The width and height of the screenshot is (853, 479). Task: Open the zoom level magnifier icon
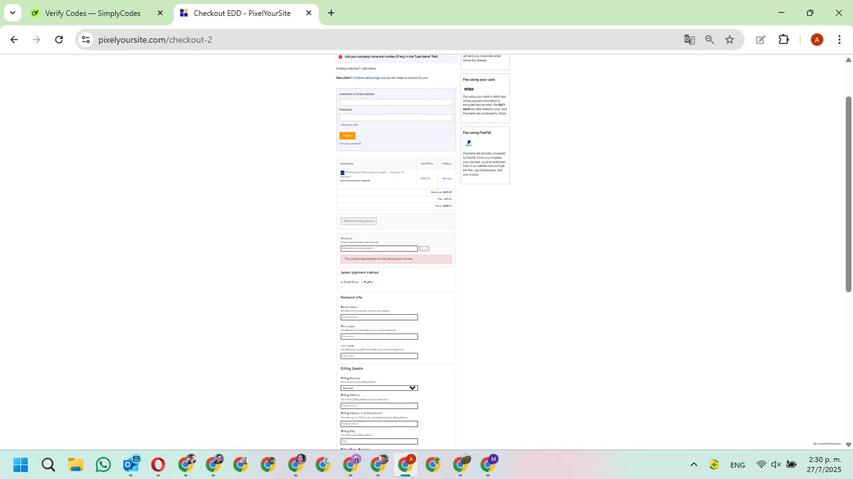(710, 40)
